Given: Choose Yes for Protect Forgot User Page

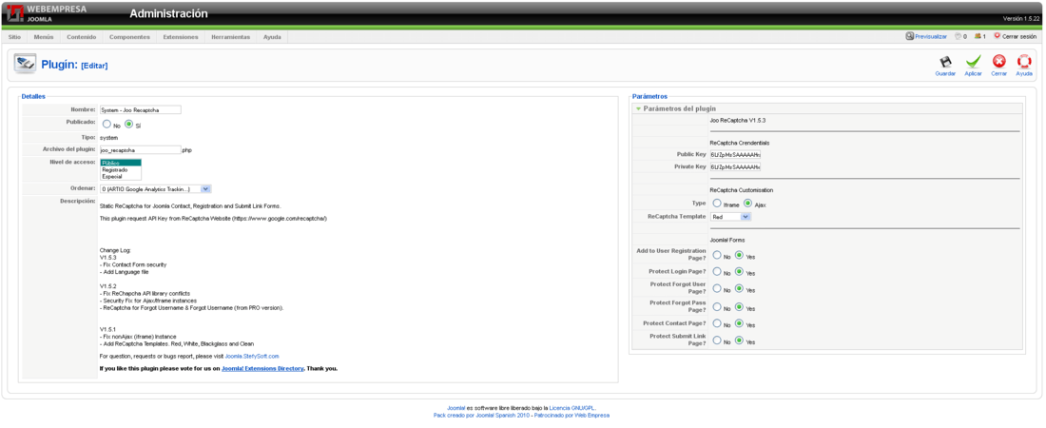Looking at the screenshot, I should [739, 289].
